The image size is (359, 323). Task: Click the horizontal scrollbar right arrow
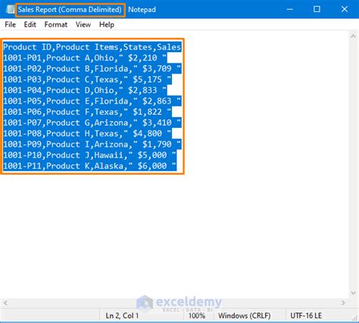coord(343,303)
